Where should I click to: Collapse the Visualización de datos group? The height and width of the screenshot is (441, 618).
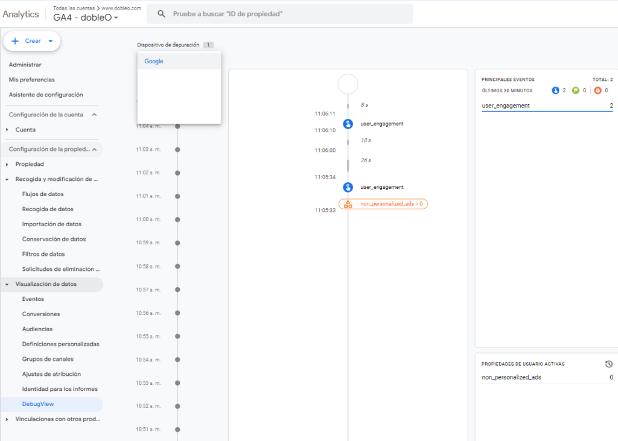(x=7, y=284)
